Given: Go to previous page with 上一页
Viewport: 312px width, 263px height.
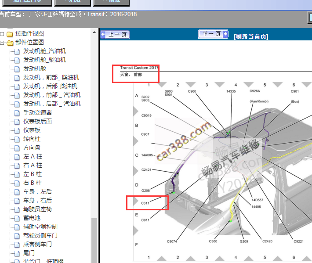Looking at the screenshot, I should [115, 34].
